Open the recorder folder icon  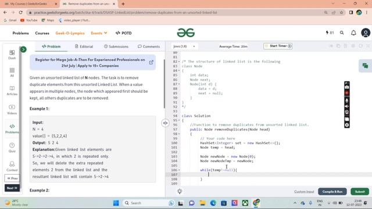pos(347,119)
